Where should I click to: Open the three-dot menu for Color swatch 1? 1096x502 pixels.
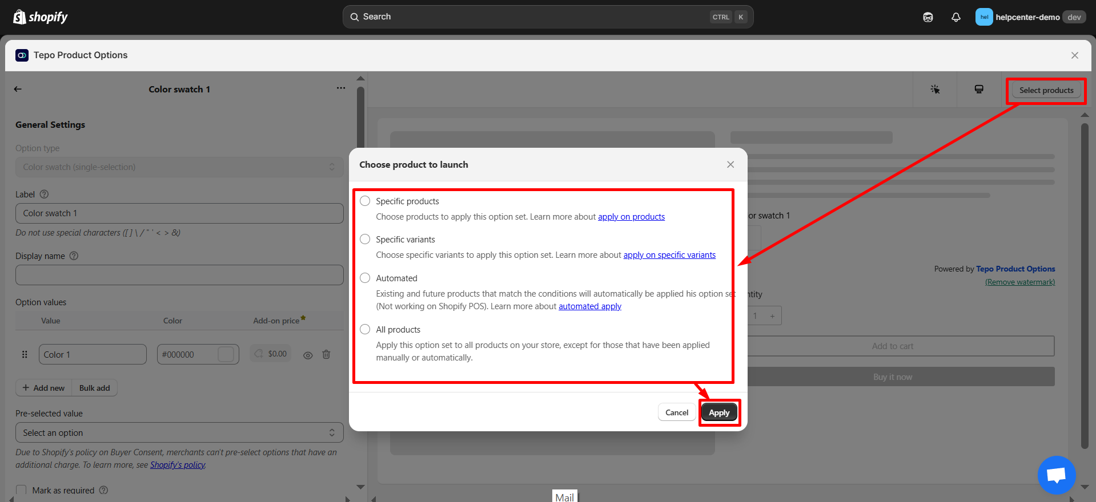(341, 88)
